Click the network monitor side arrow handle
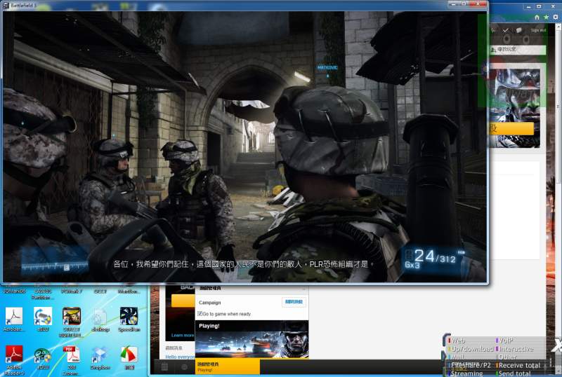 444,355
